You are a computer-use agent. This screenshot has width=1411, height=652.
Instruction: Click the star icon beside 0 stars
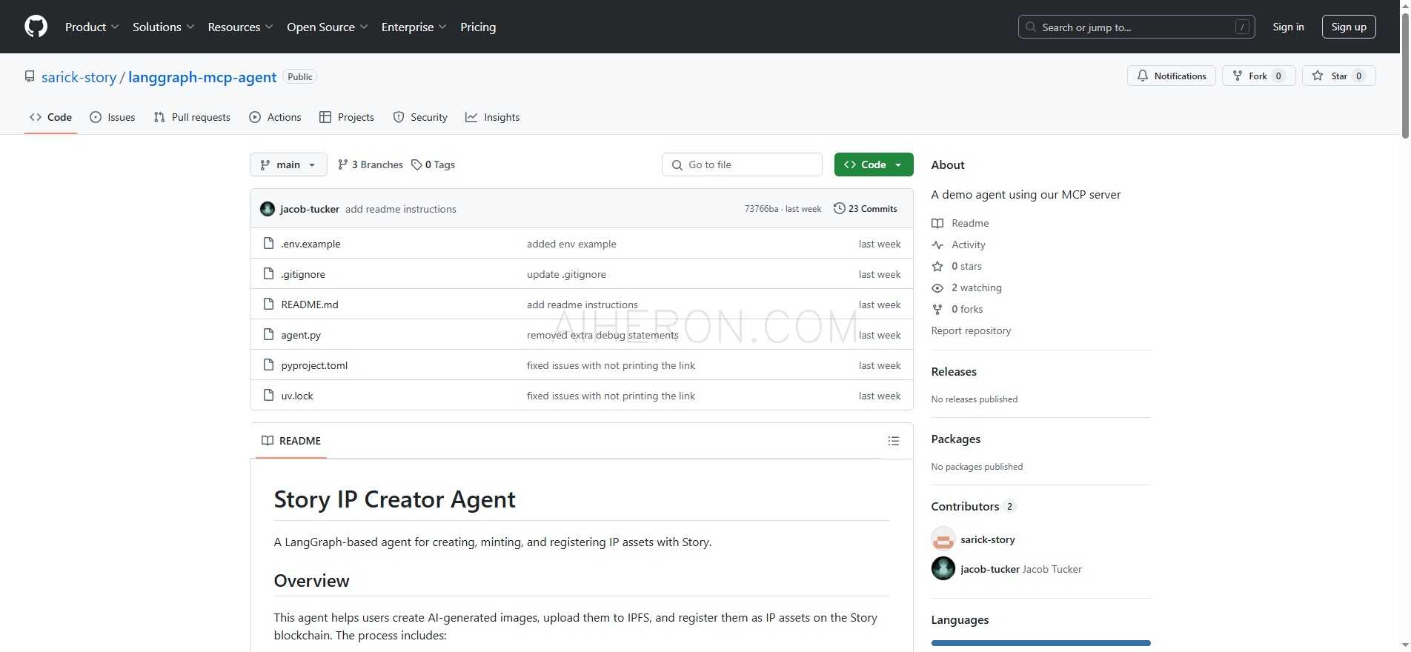point(937,266)
